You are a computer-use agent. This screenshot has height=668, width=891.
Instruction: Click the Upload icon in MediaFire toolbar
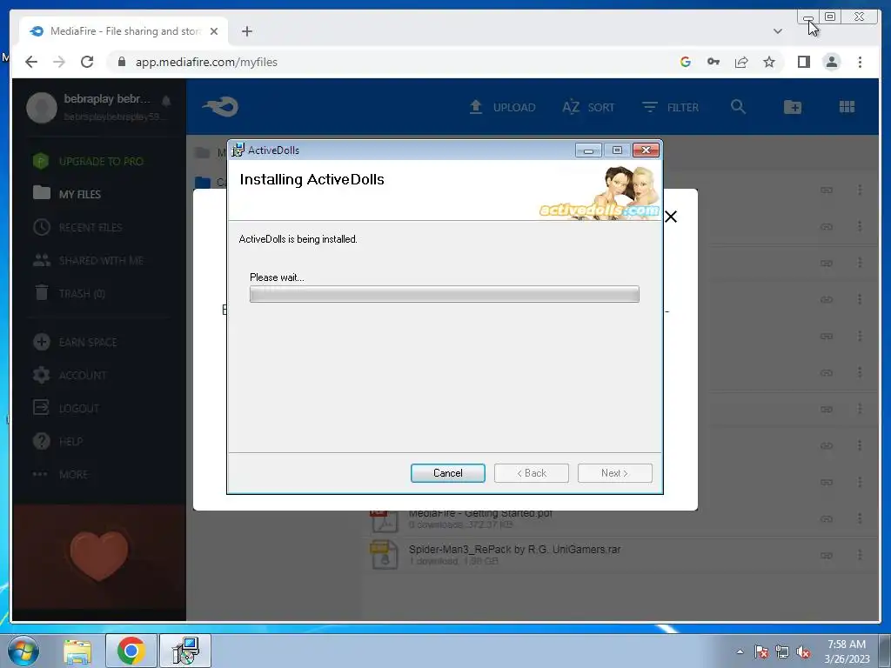tap(476, 107)
